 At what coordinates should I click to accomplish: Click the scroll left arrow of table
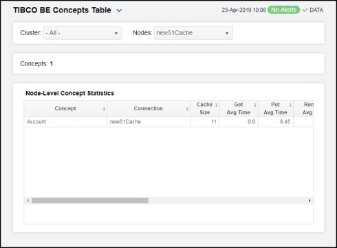pyautogui.click(x=28, y=200)
